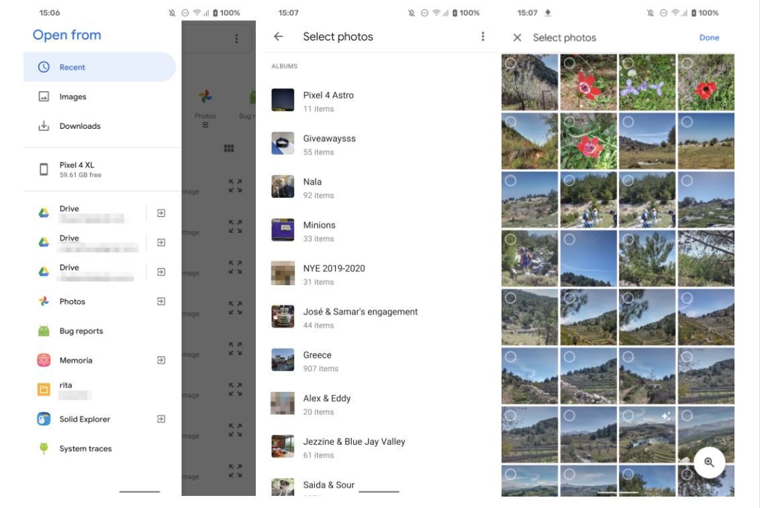Choose Bug reports source

pos(81,331)
